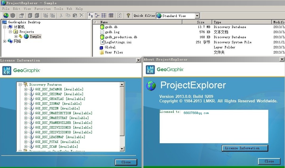
Task: Select GGX_DSC_LEASEMAP [Available] entry
Action: point(60,137)
